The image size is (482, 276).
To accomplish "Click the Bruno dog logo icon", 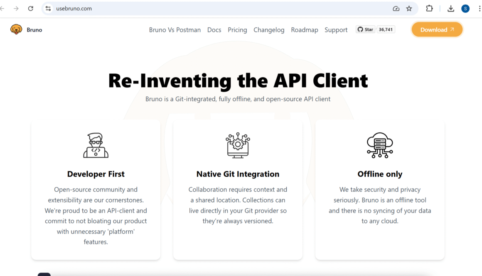I will 16,29.
